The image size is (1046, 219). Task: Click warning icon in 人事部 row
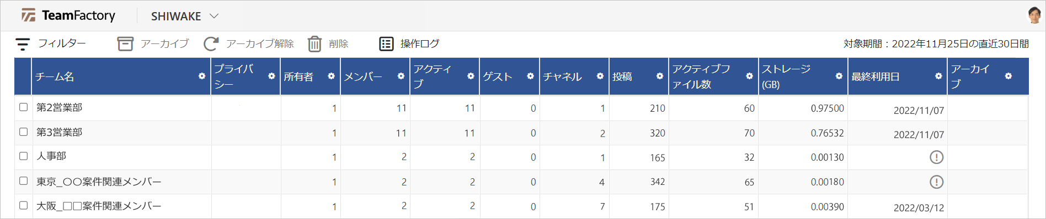click(x=936, y=157)
